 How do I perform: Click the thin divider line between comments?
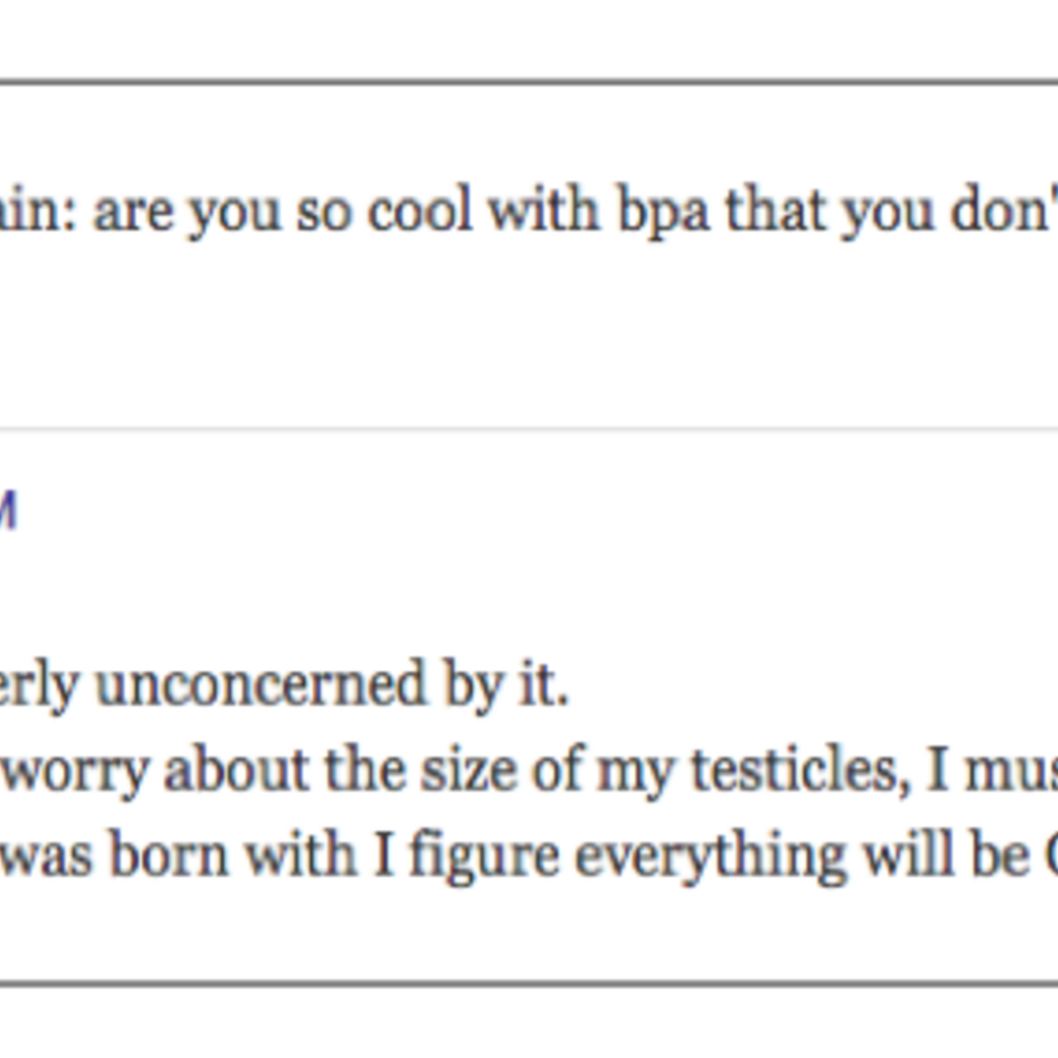529,429
